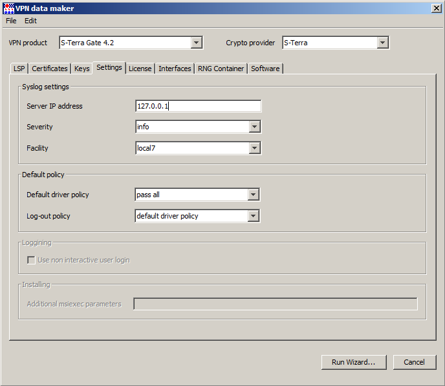Click the Server IP address label
The height and width of the screenshot is (386, 445).
54,106
